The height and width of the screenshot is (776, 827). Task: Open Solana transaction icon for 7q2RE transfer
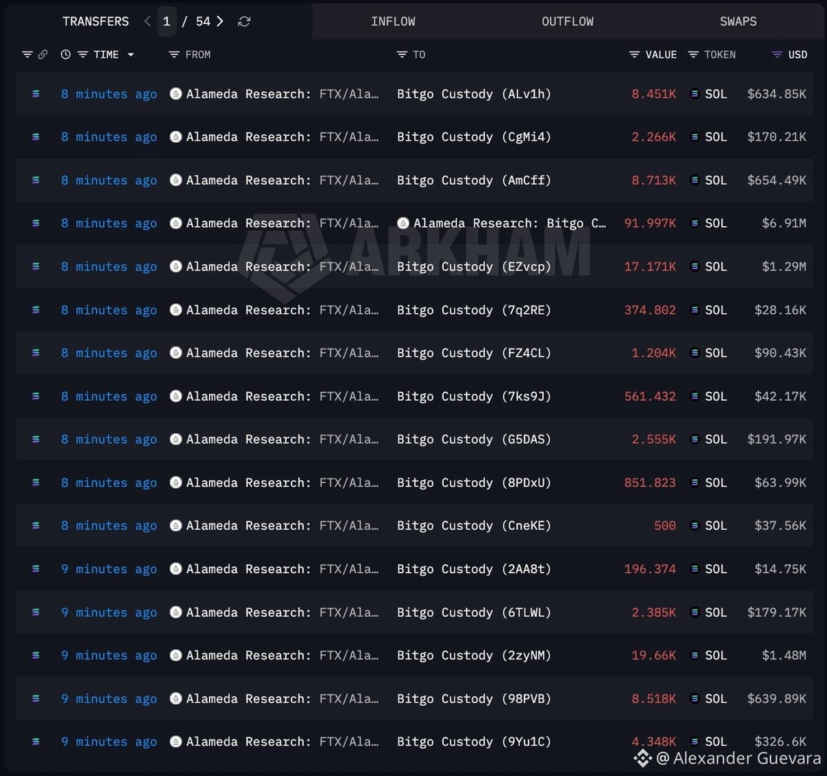coord(36,310)
